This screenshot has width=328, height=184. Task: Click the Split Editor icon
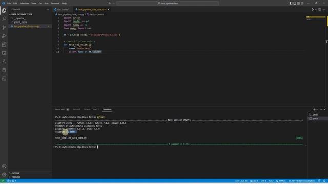[x=320, y=9]
